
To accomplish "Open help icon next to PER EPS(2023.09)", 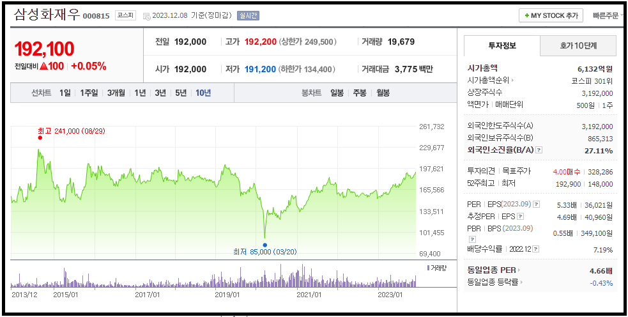I will [536, 205].
